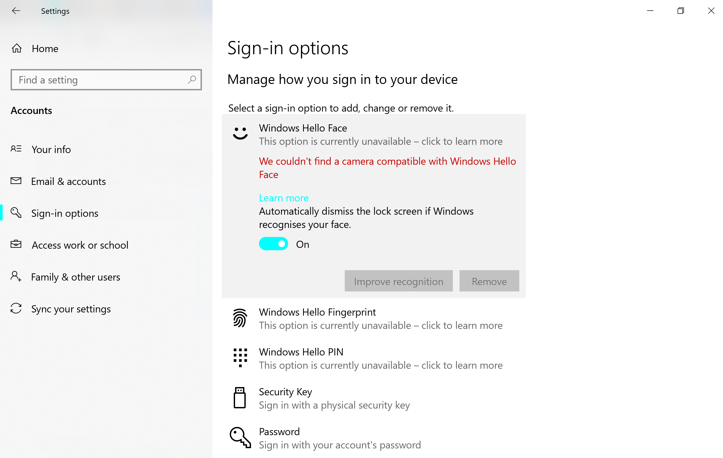The image size is (723, 458).
Task: Turn off auto-dismiss lock screen toggle
Action: (x=274, y=244)
